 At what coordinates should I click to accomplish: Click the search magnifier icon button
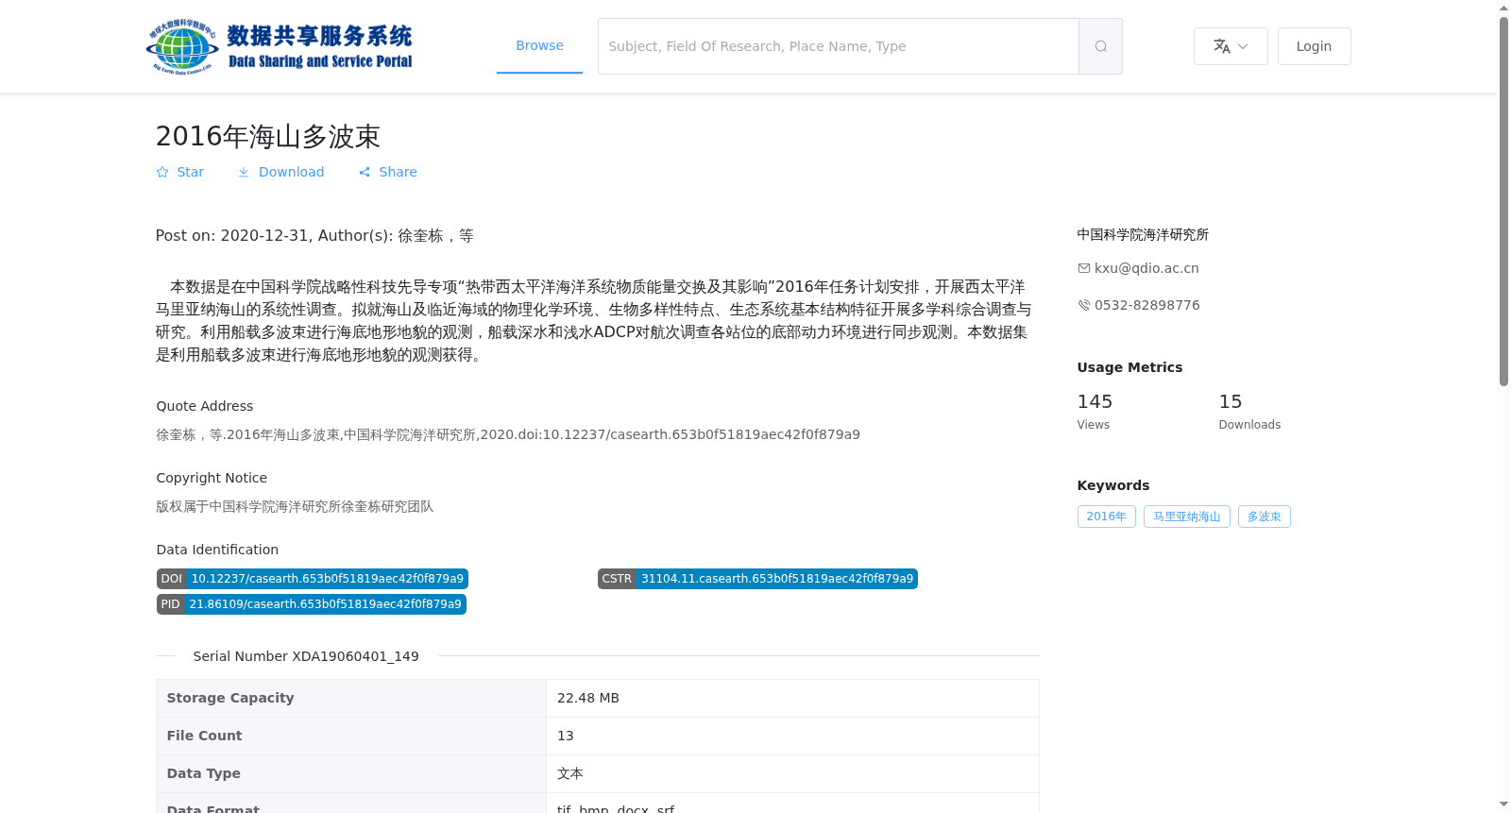[x=1100, y=46]
